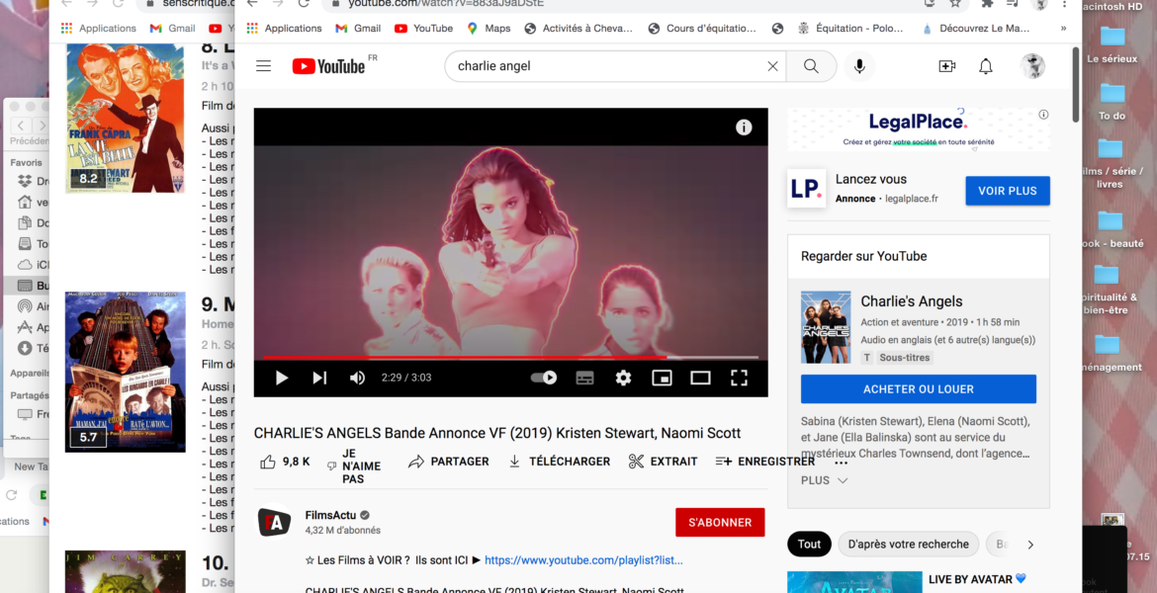Screen dimensions: 1157x593
Task: Open the YouTube bookmark in the bookmarks bar
Action: pos(423,28)
